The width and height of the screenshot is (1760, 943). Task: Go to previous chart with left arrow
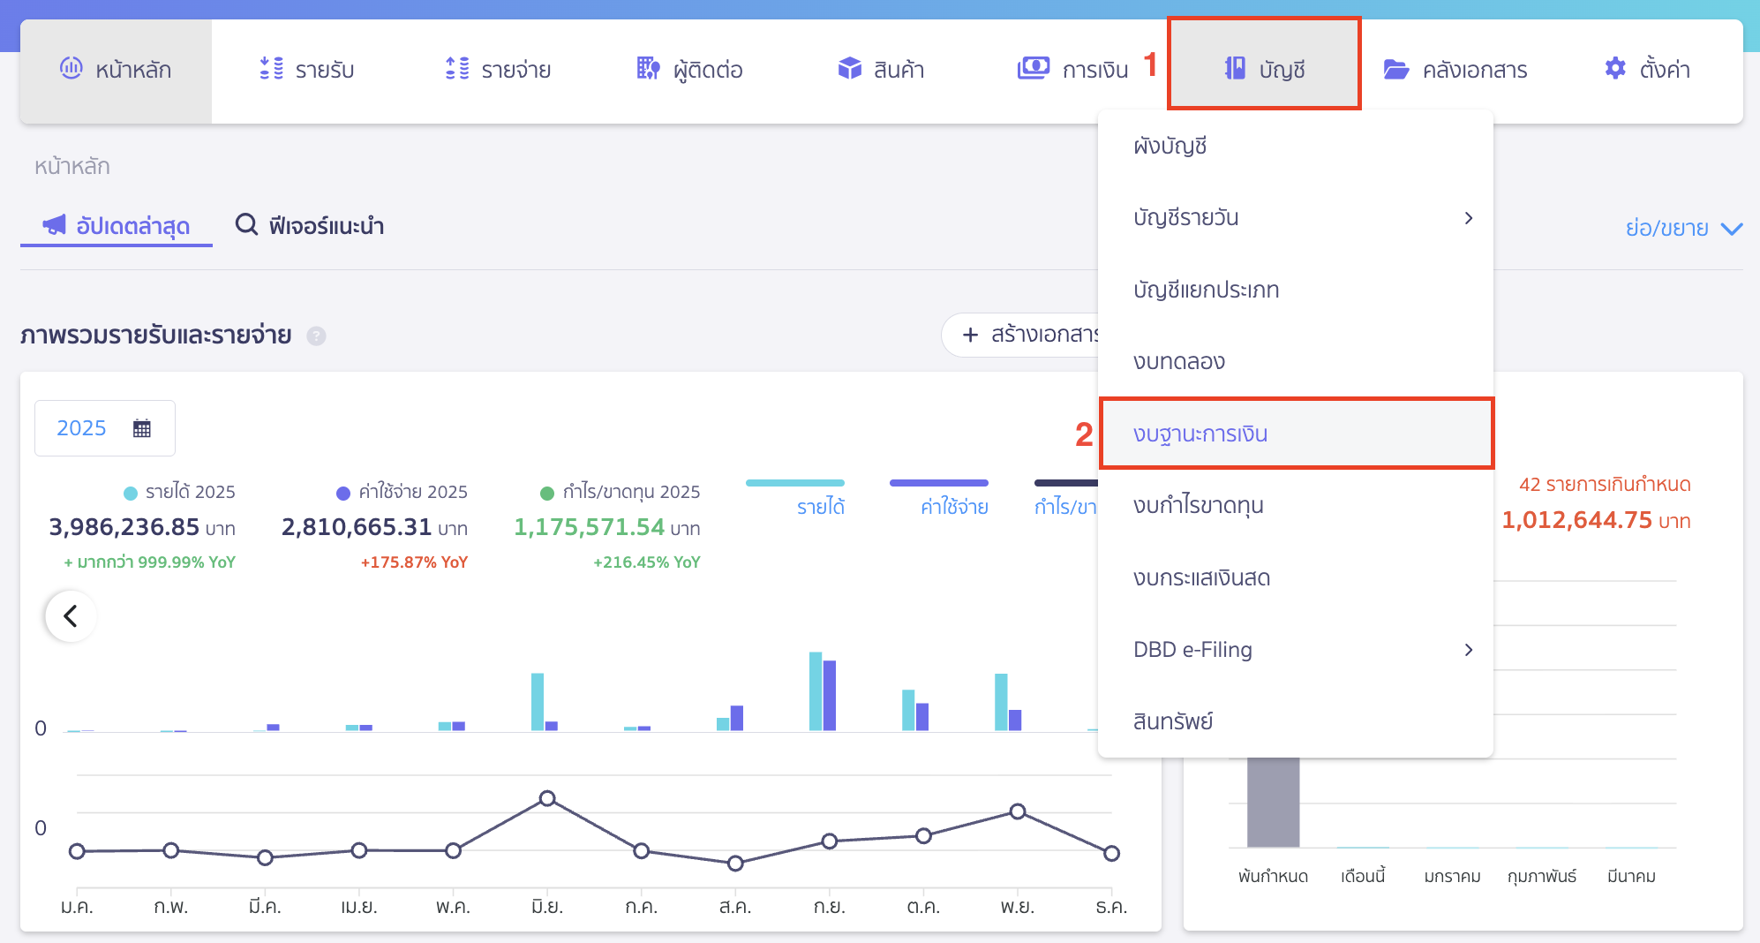pos(71,615)
